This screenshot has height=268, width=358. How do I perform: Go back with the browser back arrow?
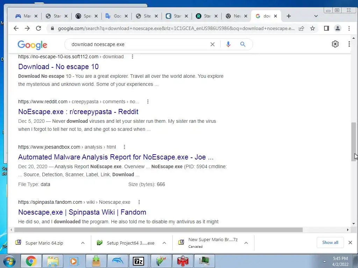pos(16,28)
